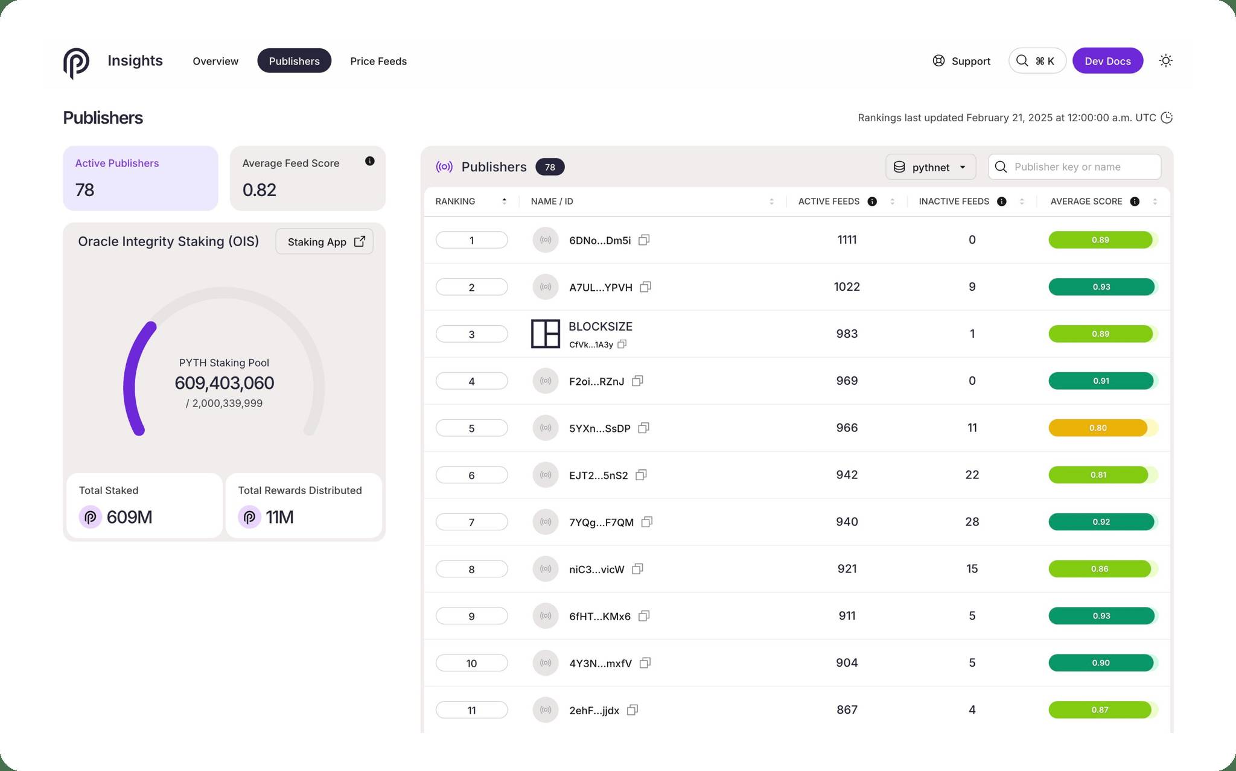Click publisher name niC3...vicW
Viewport: 1236px width, 771px height.
tap(596, 570)
